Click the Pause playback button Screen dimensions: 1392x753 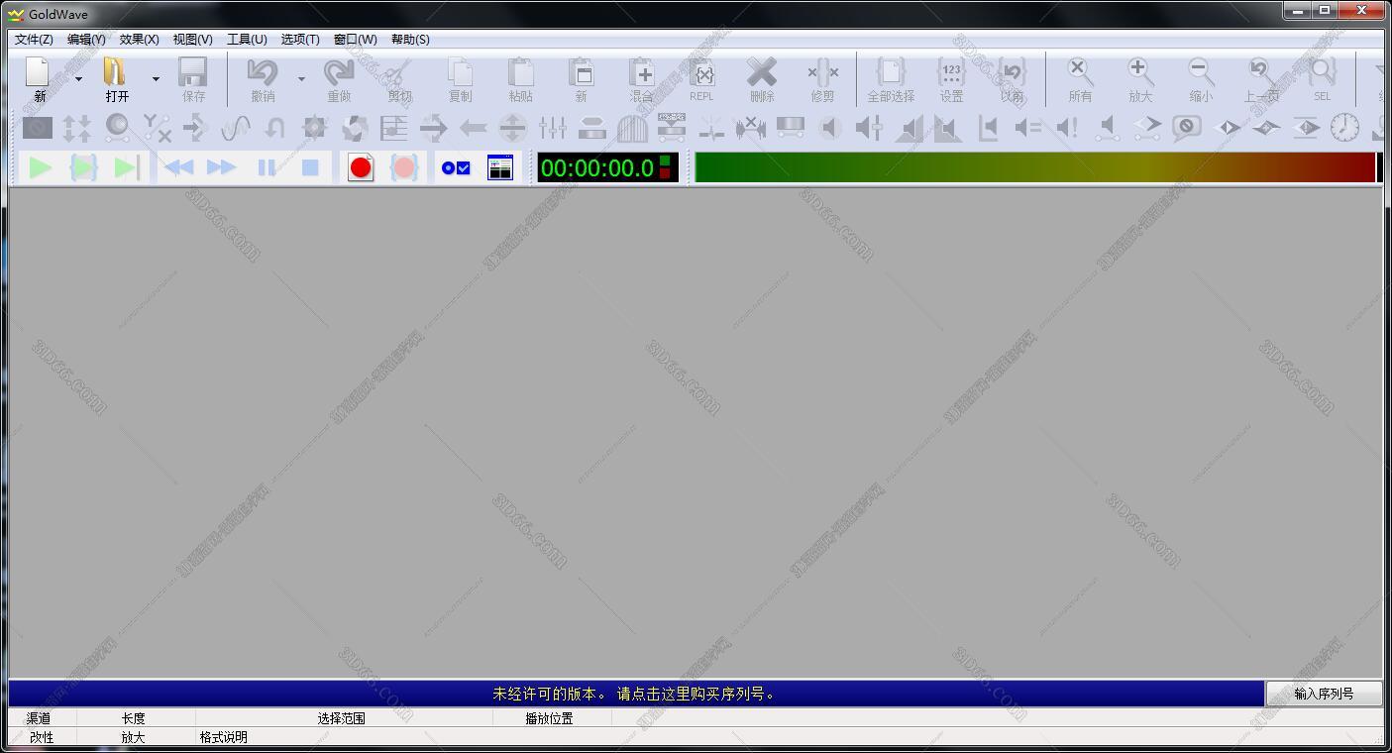(x=267, y=167)
